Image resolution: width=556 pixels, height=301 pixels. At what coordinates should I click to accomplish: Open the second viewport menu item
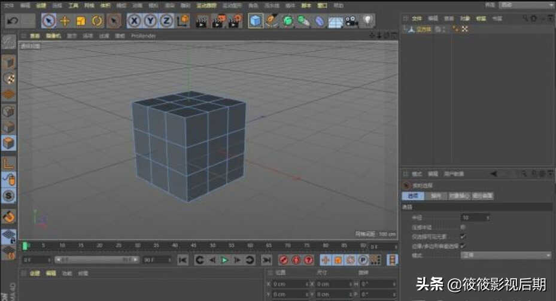point(53,36)
